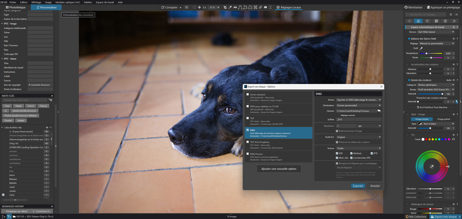Click the Rechercher un réglage search field
Screen dimensions: 462x219
[426, 14]
